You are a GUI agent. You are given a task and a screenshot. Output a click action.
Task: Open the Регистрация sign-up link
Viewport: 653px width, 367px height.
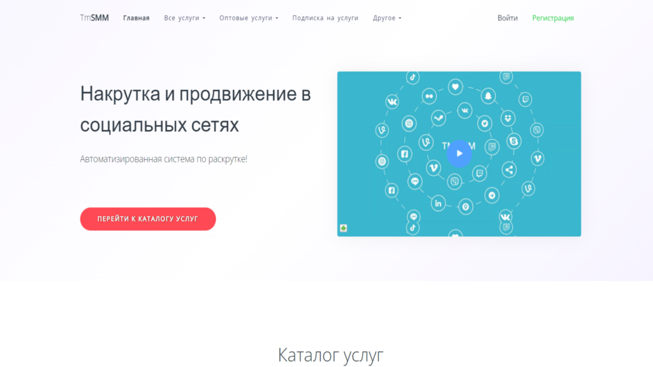coord(553,18)
